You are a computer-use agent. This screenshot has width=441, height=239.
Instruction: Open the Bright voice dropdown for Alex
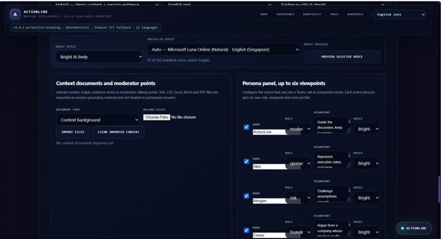[367, 164]
